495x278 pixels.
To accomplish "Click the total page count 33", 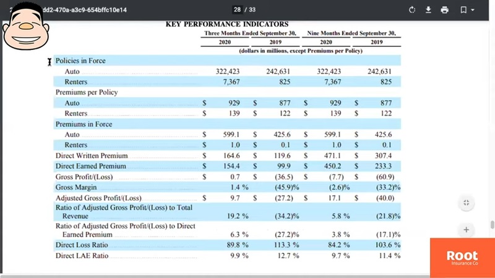I will pyautogui.click(x=251, y=10).
